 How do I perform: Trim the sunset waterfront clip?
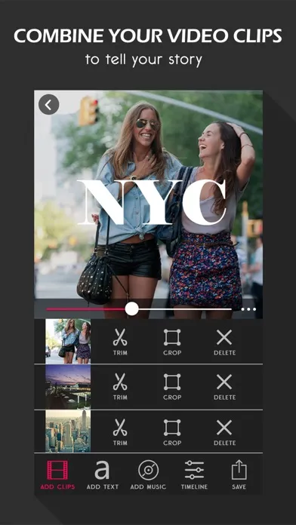pos(120,386)
